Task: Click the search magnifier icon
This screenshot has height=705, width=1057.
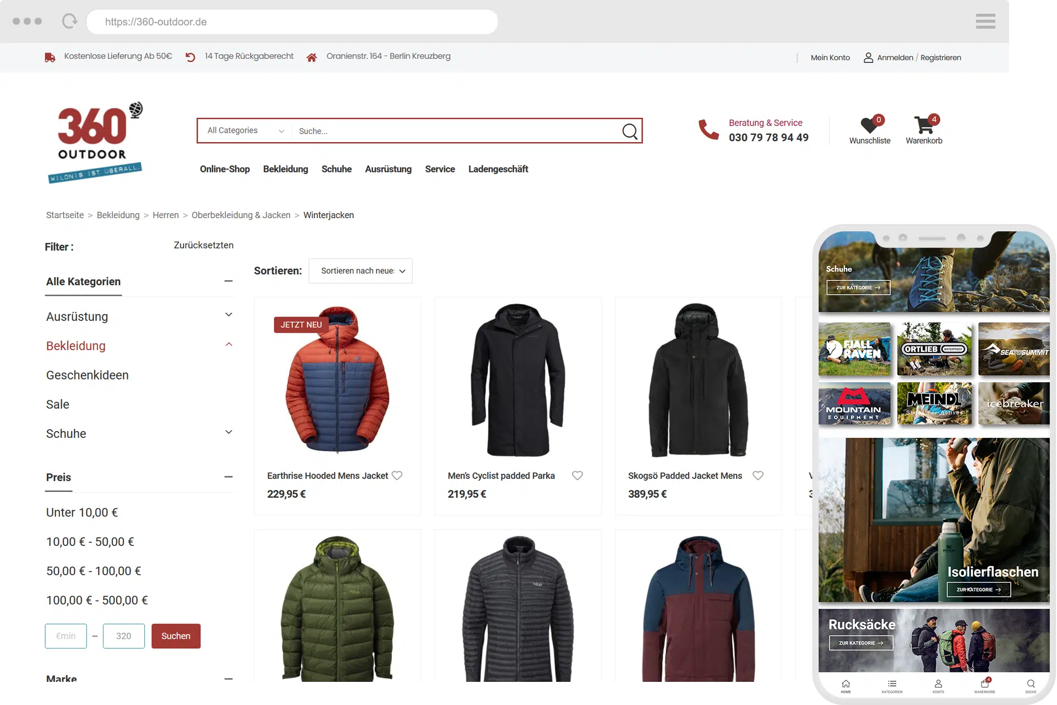Action: pyautogui.click(x=629, y=131)
